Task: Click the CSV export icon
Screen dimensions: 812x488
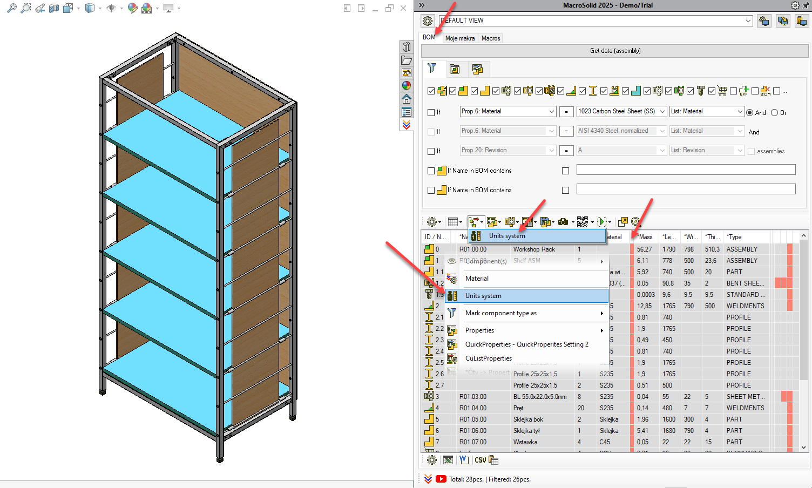Action: click(480, 460)
